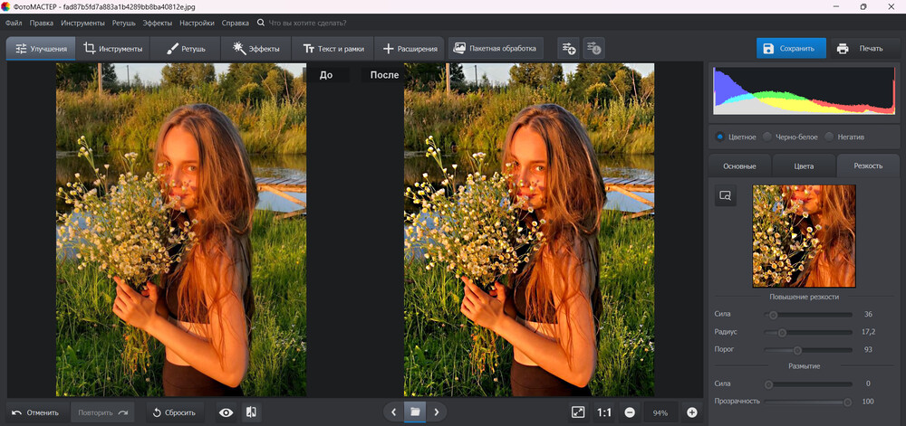
Task: Click the fit-to-screen icon
Action: pyautogui.click(x=578, y=412)
